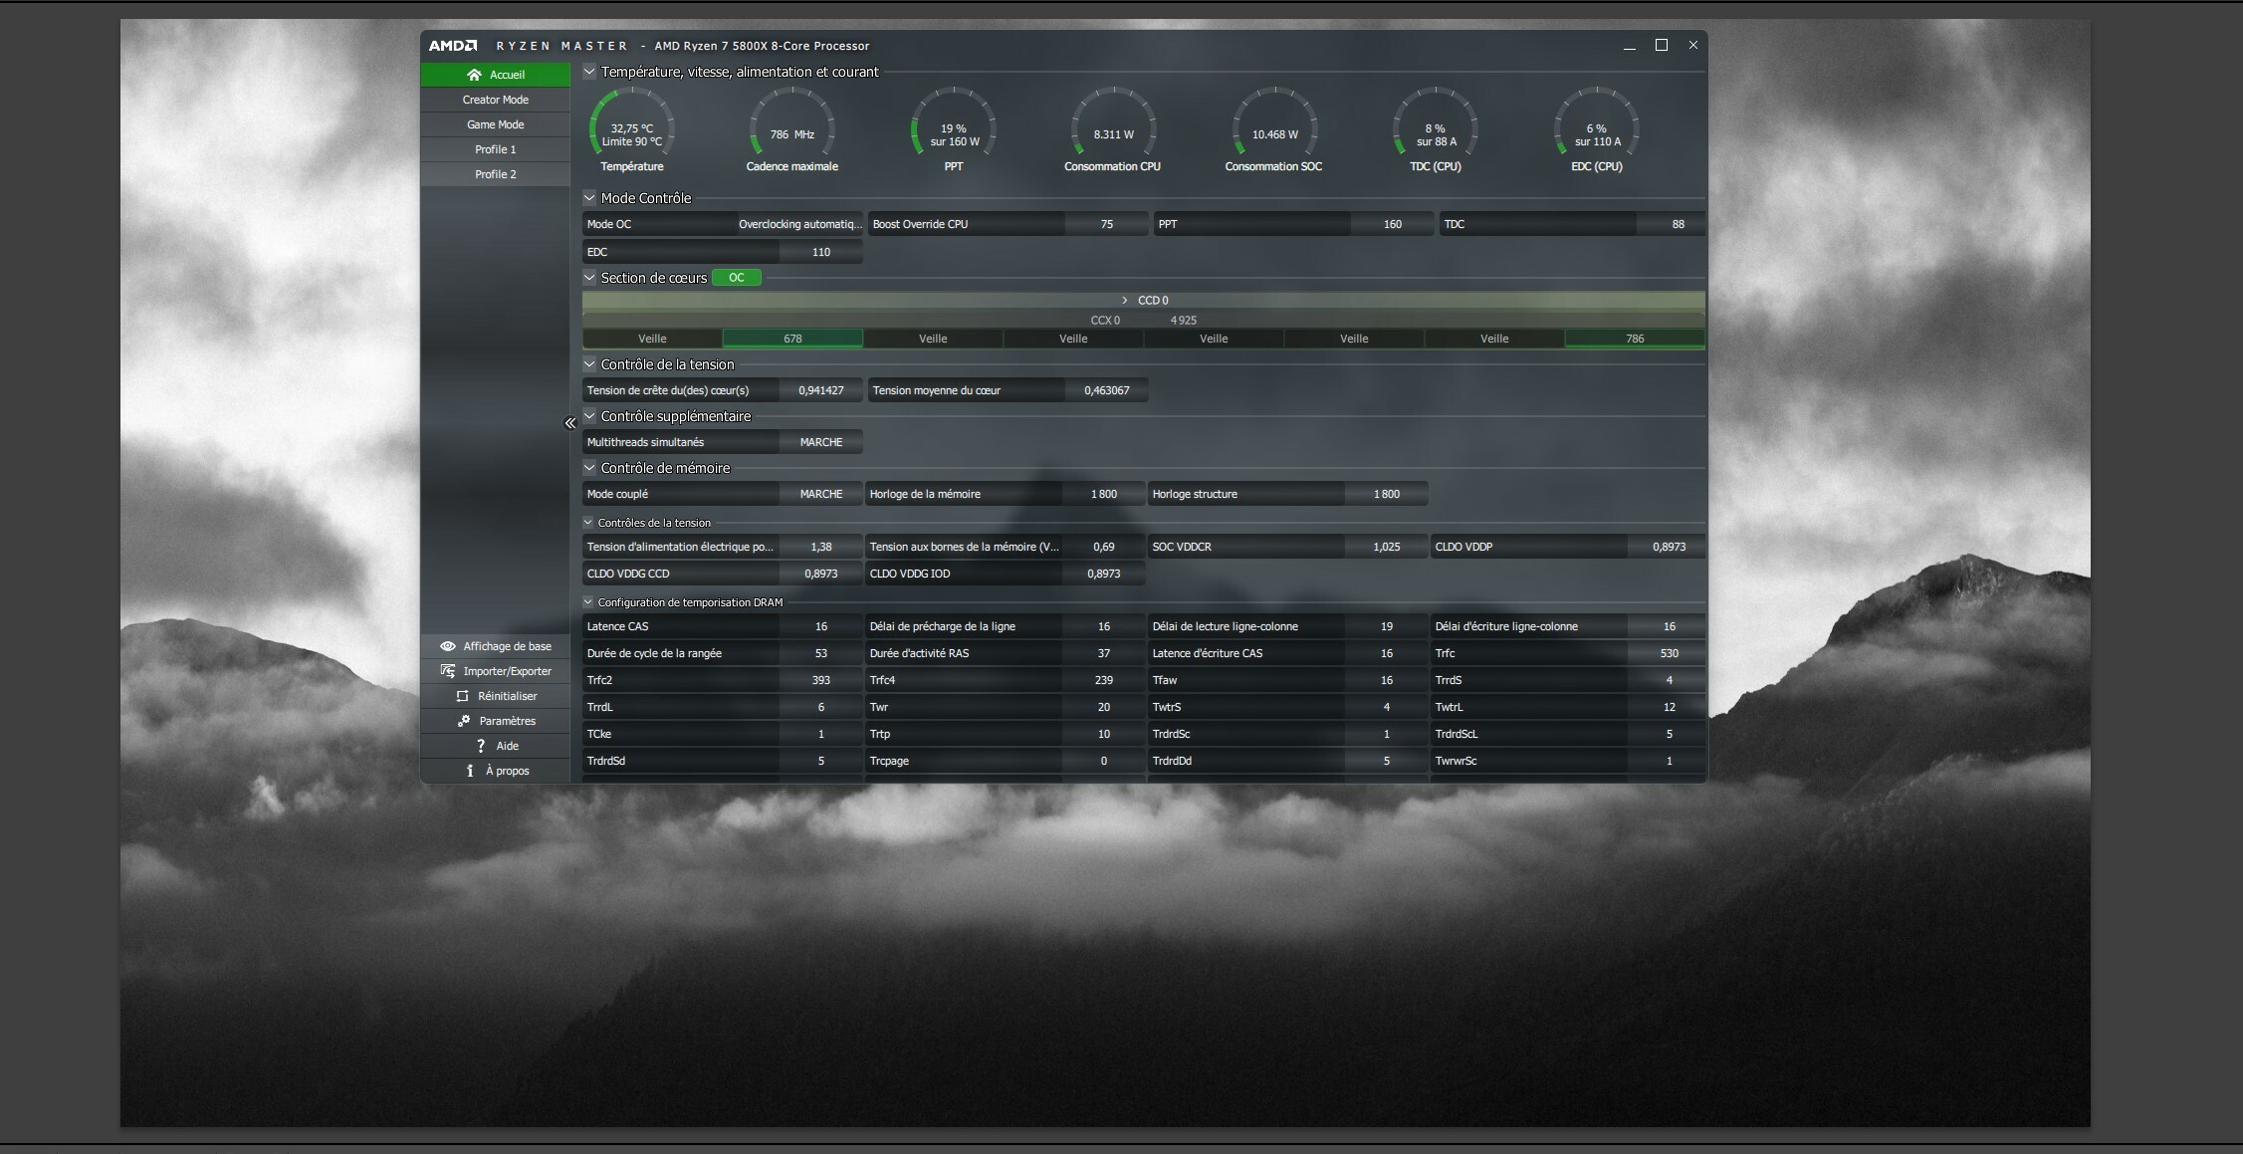Minimize the Ryzen Master window

point(1630,46)
